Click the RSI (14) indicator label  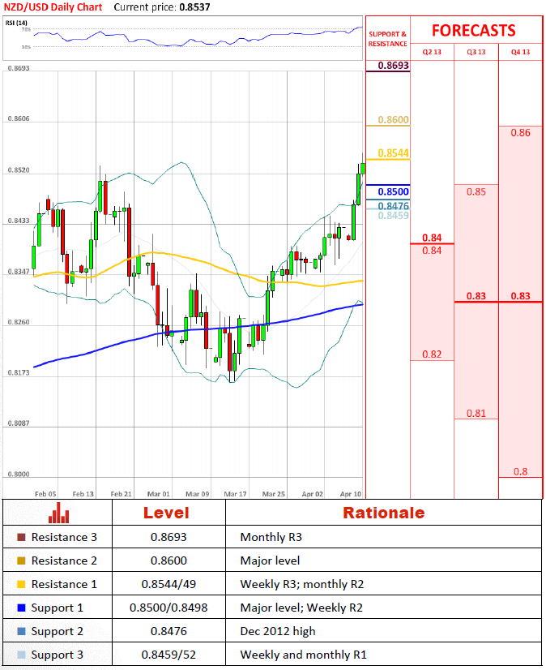(x=16, y=23)
